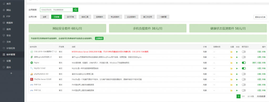The height and width of the screenshot is (102, 269).
Task: Select the 一键部署 category tab
Action: point(163,17)
